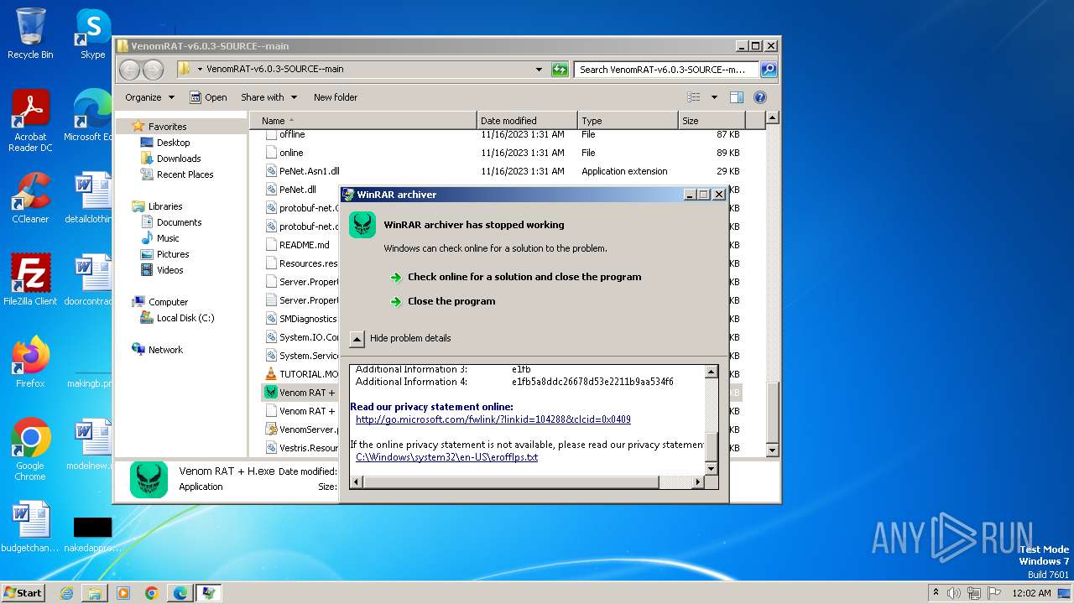This screenshot has width=1074, height=604.
Task: Click the search magnifier icon in Explorer
Action: [768, 70]
